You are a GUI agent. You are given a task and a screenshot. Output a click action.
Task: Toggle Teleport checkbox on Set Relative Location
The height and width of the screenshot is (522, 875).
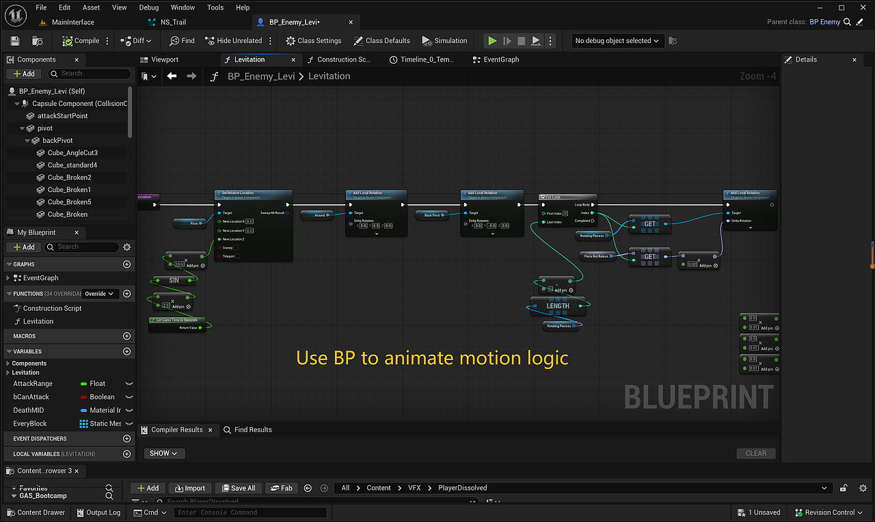point(238,256)
